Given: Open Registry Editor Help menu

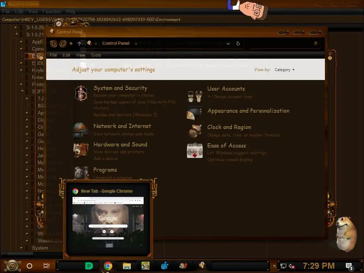Looking at the screenshot, I should click(71, 11).
